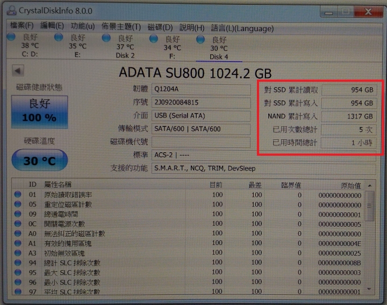Select the 總通電時間 attribute row
387x305 pixels.
click(x=189, y=214)
